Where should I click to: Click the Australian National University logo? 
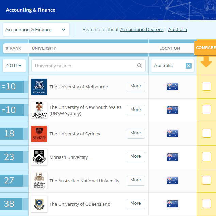tap(39, 181)
